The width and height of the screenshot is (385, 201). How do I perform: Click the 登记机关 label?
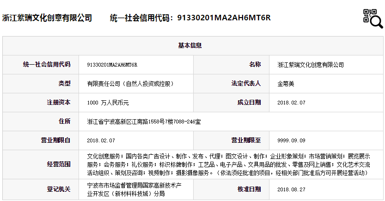59,189
